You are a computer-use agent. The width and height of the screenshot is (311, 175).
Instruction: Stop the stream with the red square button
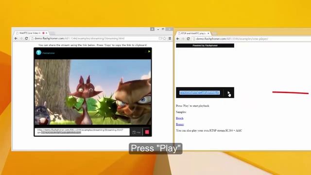click(x=147, y=132)
